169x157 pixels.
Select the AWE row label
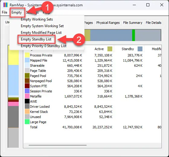pos(33,101)
